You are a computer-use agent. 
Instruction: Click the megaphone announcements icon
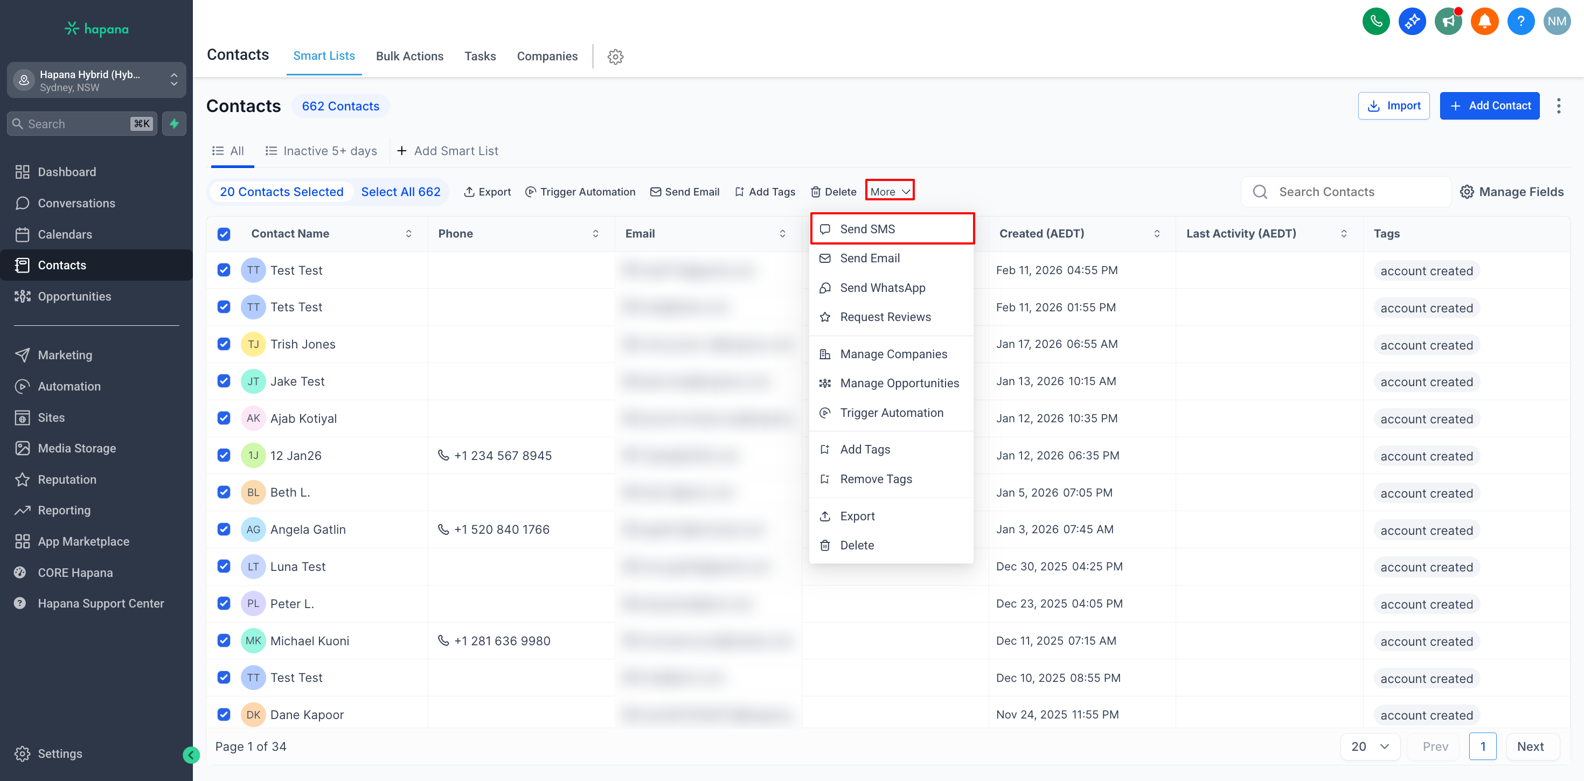point(1448,22)
